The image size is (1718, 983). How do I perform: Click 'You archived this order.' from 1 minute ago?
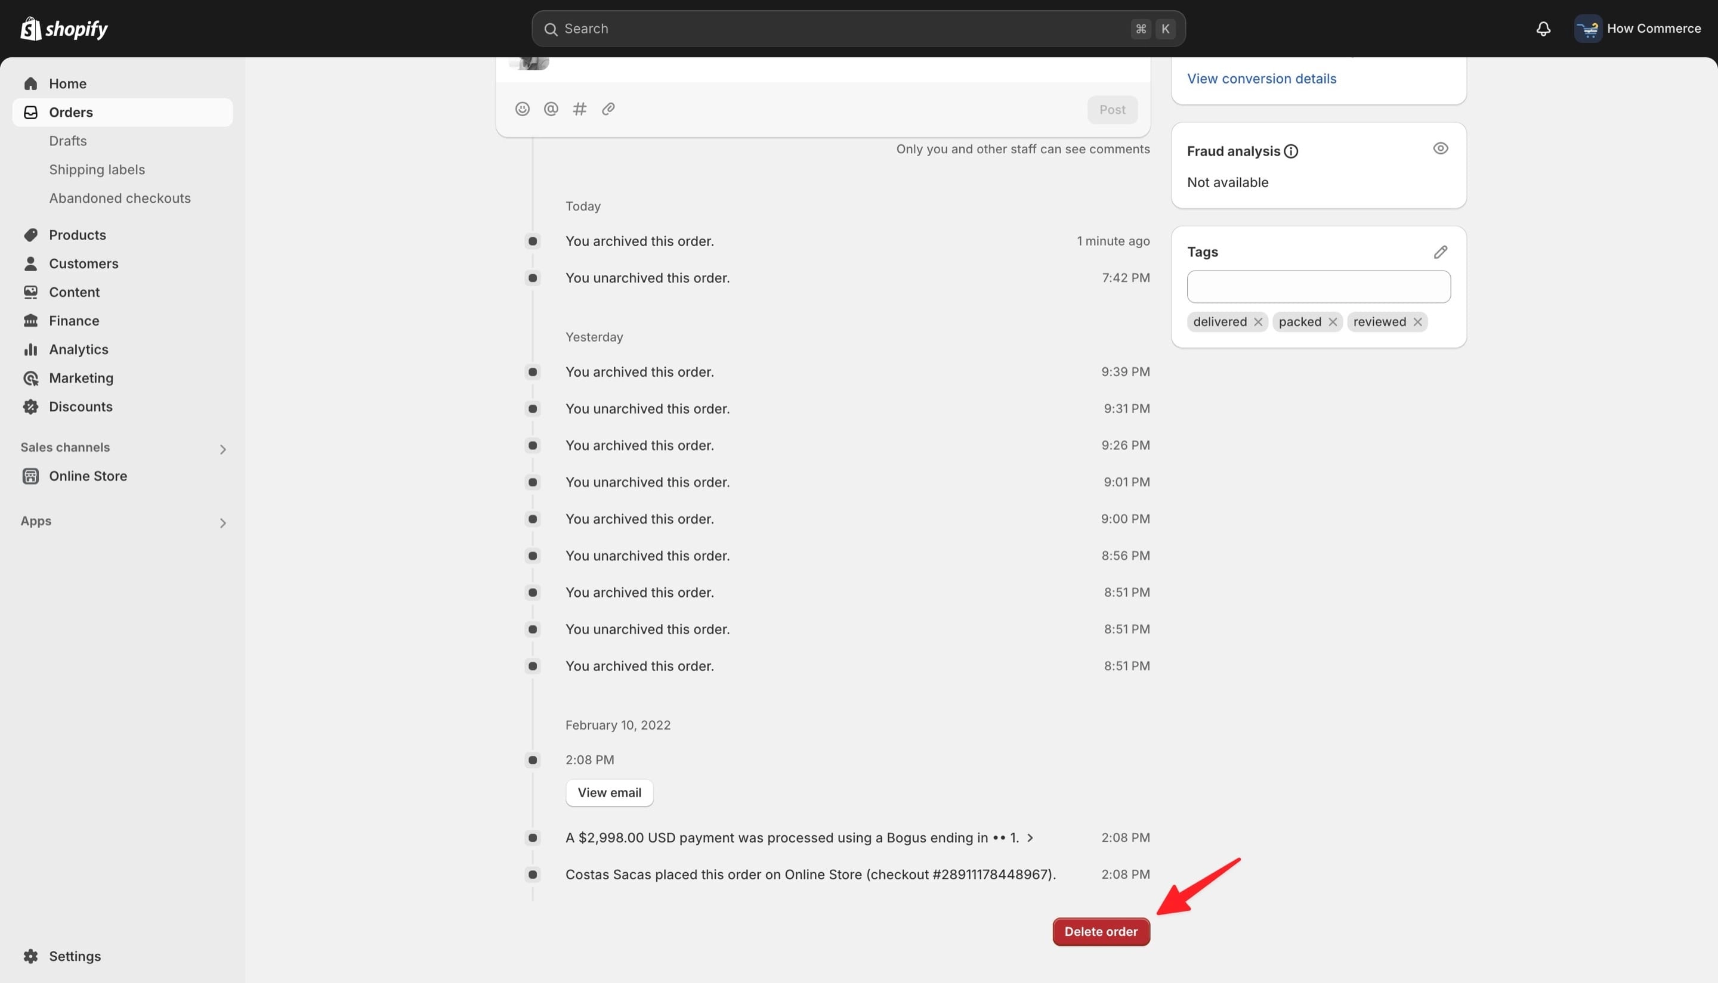639,241
